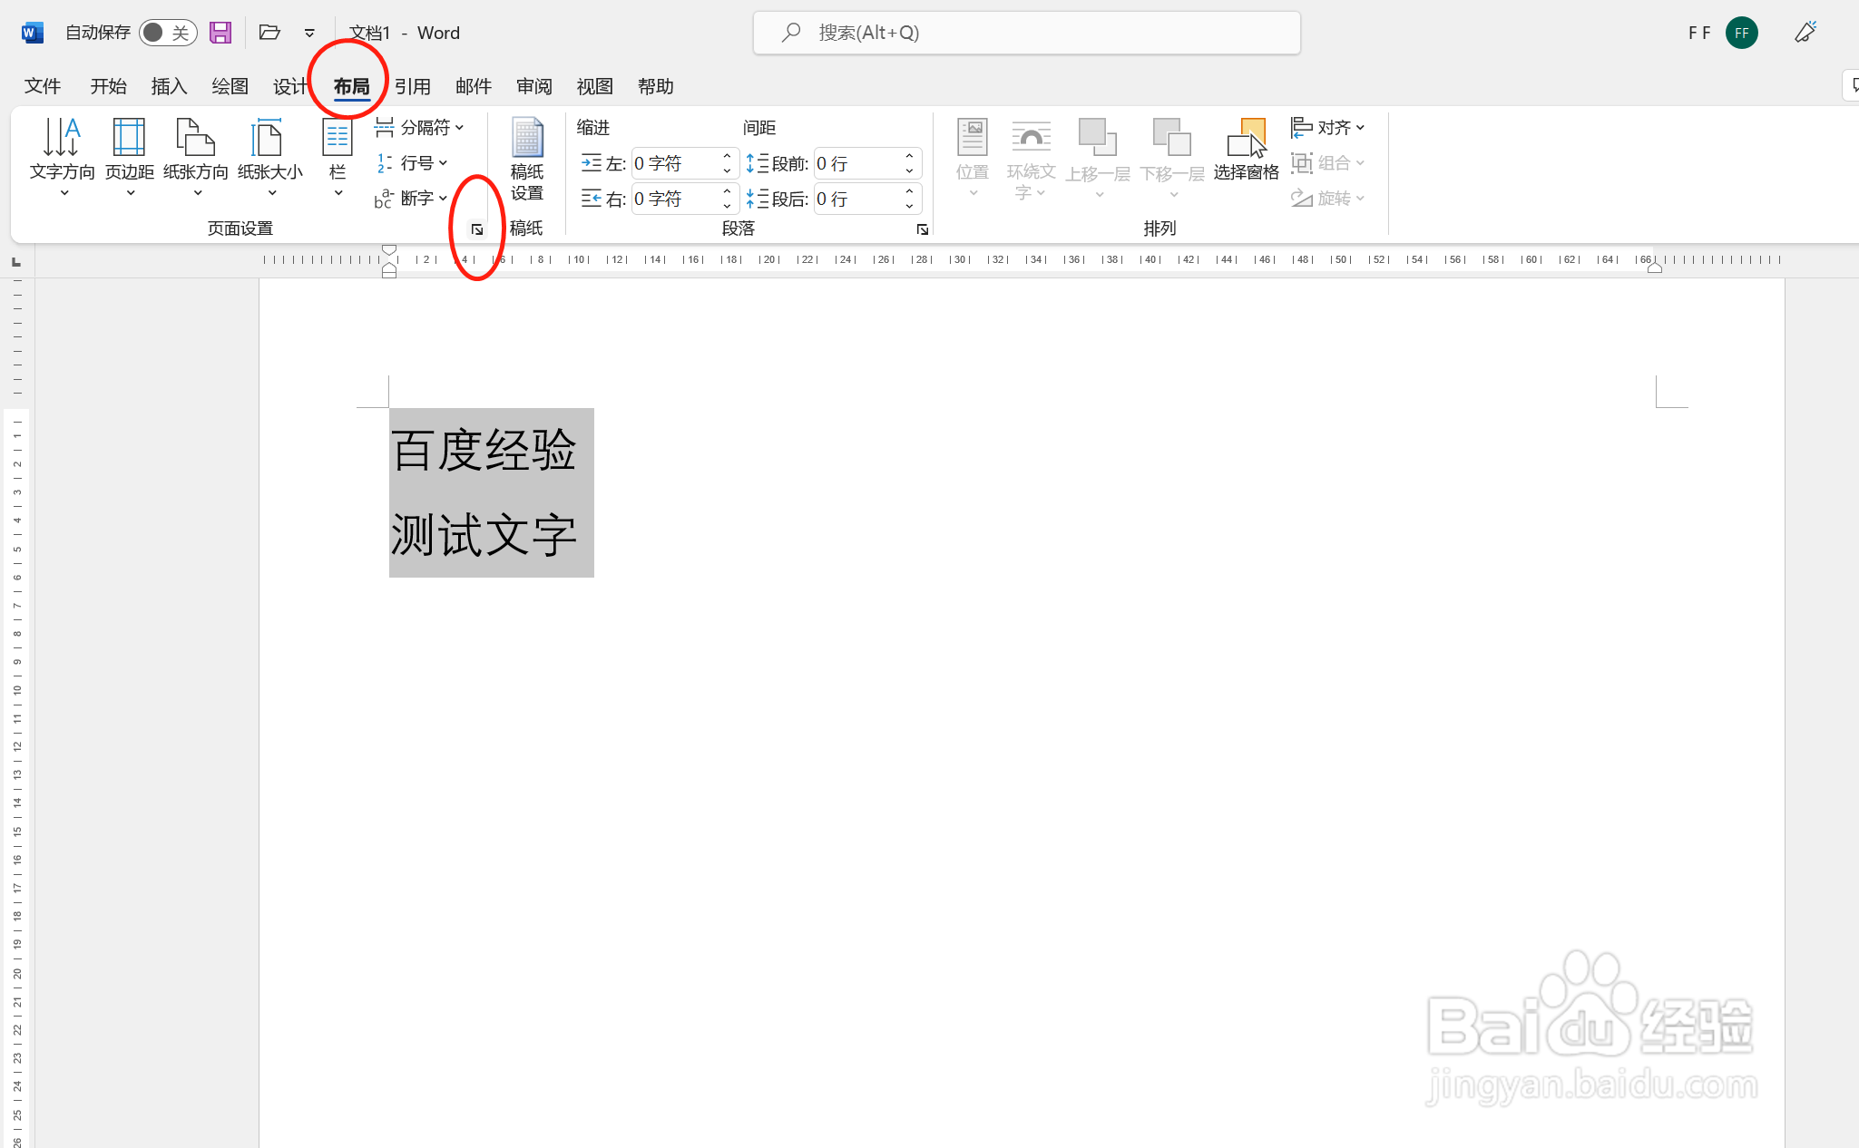Click the right indent (右) value field
1859x1148 pixels.
[675, 199]
